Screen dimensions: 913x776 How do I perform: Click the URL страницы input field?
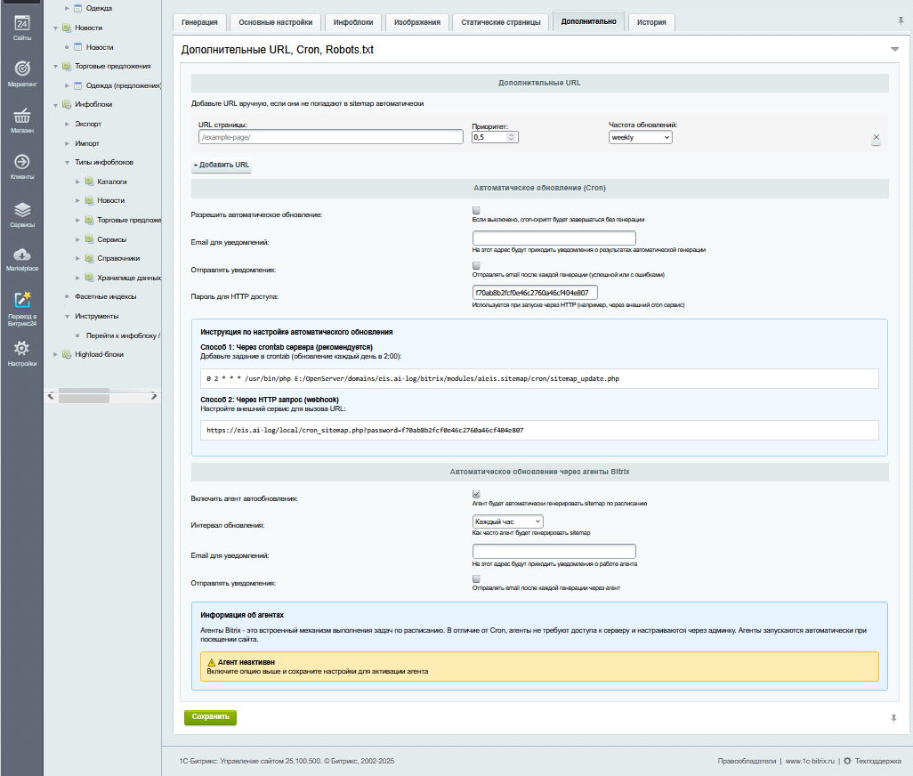click(330, 137)
